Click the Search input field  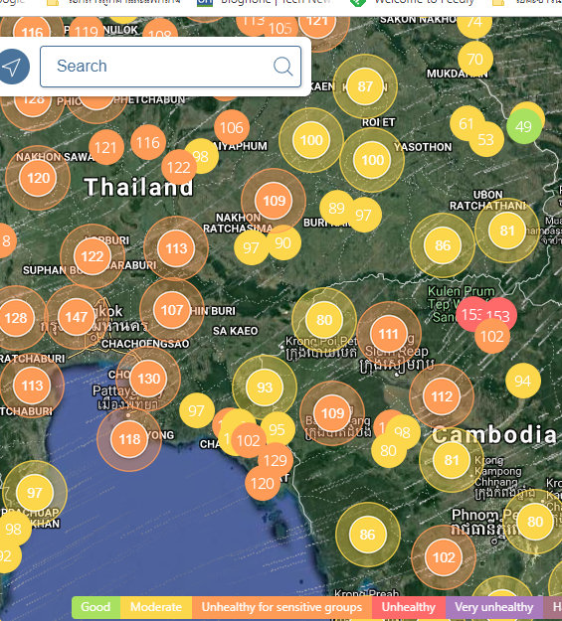coord(170,67)
